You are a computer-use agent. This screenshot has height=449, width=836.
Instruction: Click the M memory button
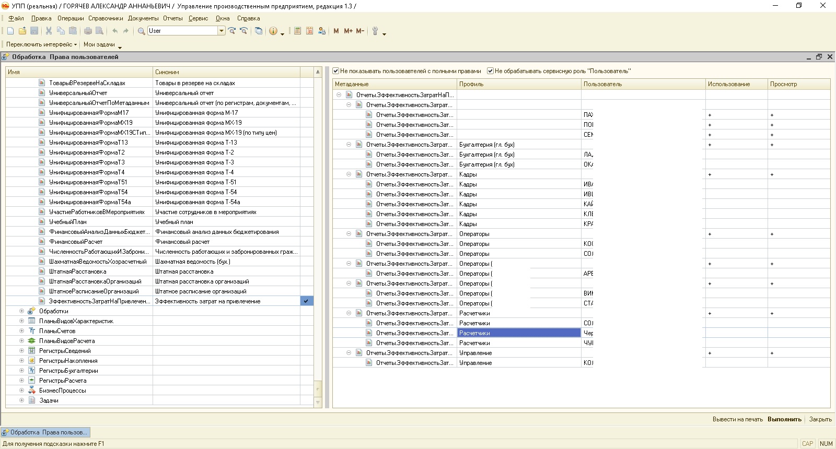(336, 31)
